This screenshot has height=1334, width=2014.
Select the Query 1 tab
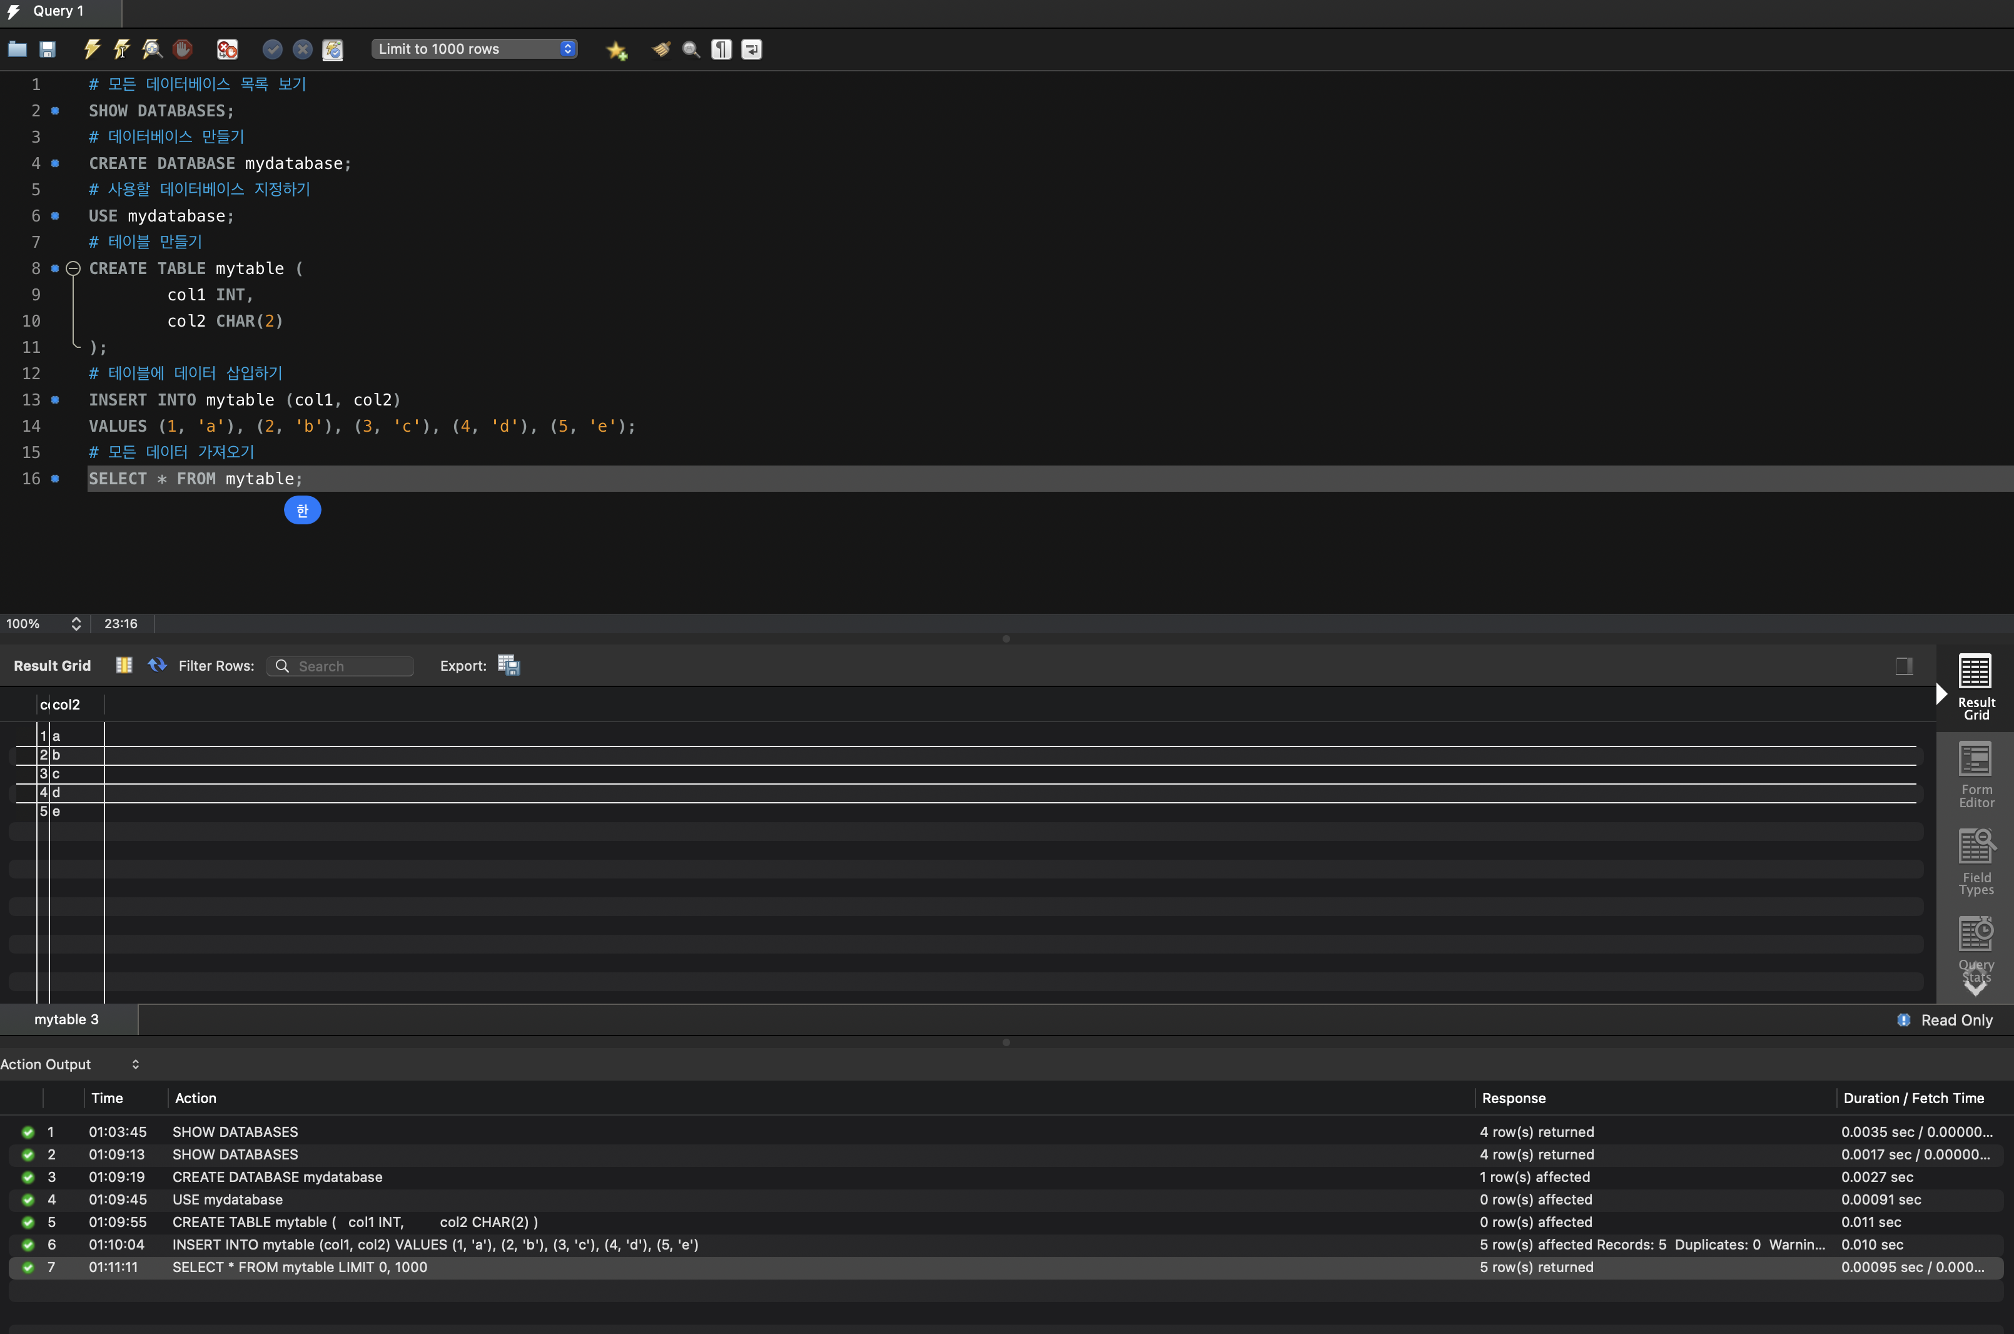[58, 11]
